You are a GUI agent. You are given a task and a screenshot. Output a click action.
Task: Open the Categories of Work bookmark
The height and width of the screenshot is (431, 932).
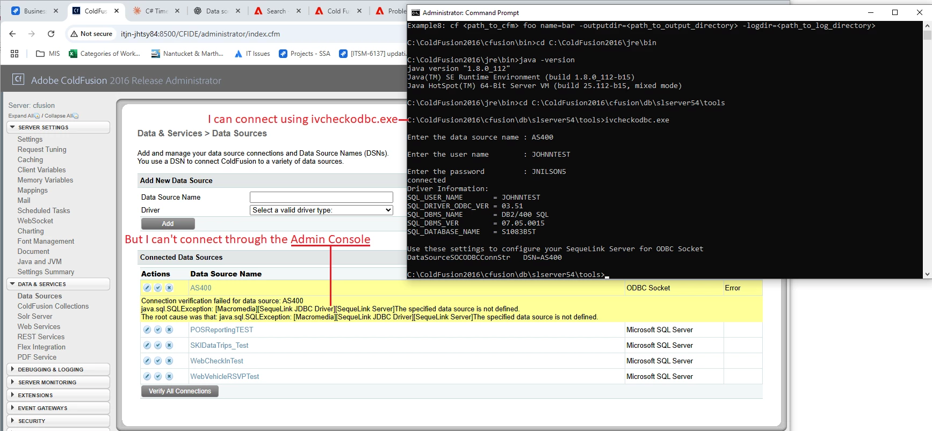(104, 54)
